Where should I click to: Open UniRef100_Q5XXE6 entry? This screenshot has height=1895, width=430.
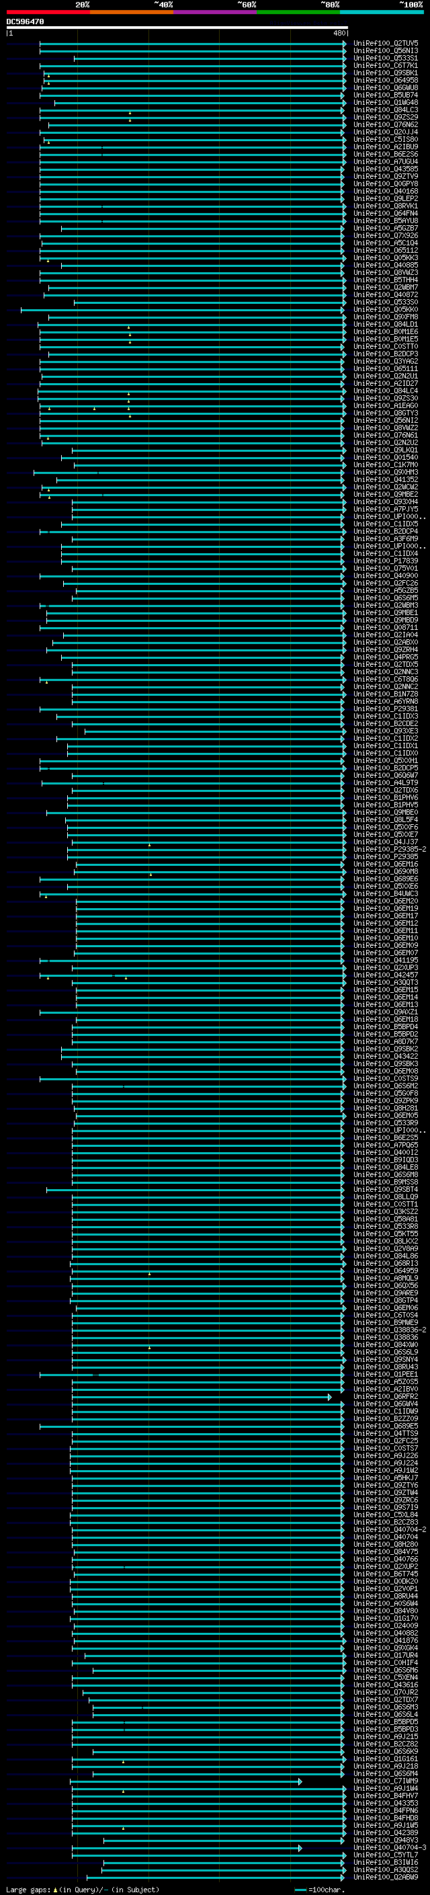[x=385, y=886]
